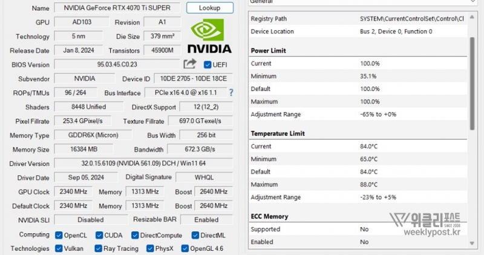484x255 pixels.
Task: Click the BIOS export share icon
Action: 190,64
